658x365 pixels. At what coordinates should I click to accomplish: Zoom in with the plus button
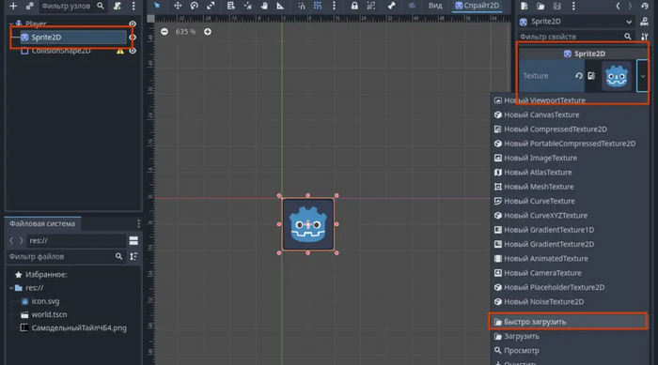[208, 32]
